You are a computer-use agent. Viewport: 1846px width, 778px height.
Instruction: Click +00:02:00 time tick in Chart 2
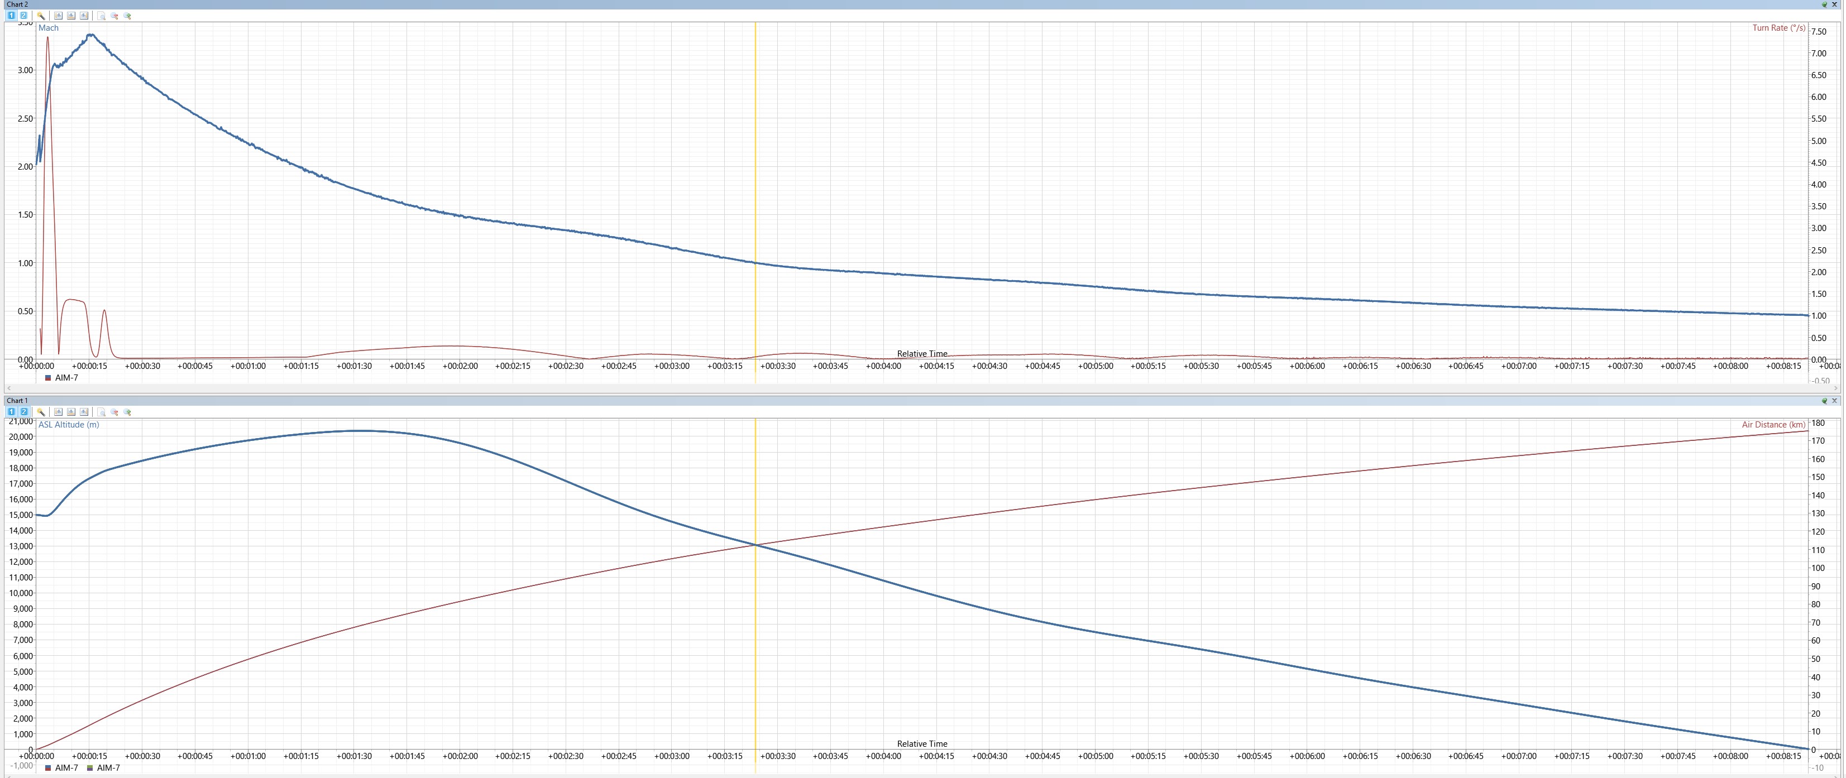(x=460, y=366)
